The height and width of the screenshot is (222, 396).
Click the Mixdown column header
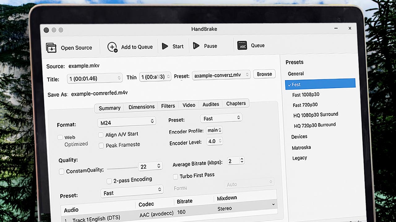pyautogui.click(x=227, y=198)
